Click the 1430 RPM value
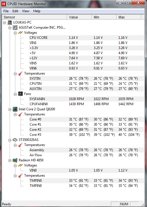 76,104
